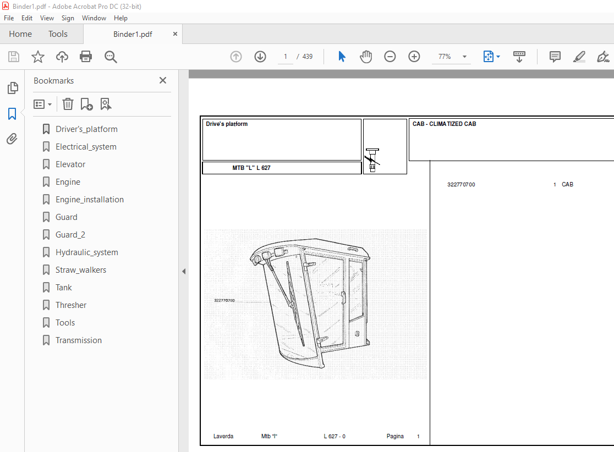This screenshot has height=452, width=614.
Task: Open the Help menu
Action: (120, 18)
